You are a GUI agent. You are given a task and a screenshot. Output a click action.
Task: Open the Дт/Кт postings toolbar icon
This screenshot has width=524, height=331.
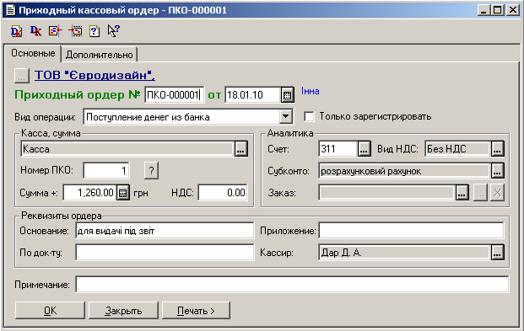[35, 31]
